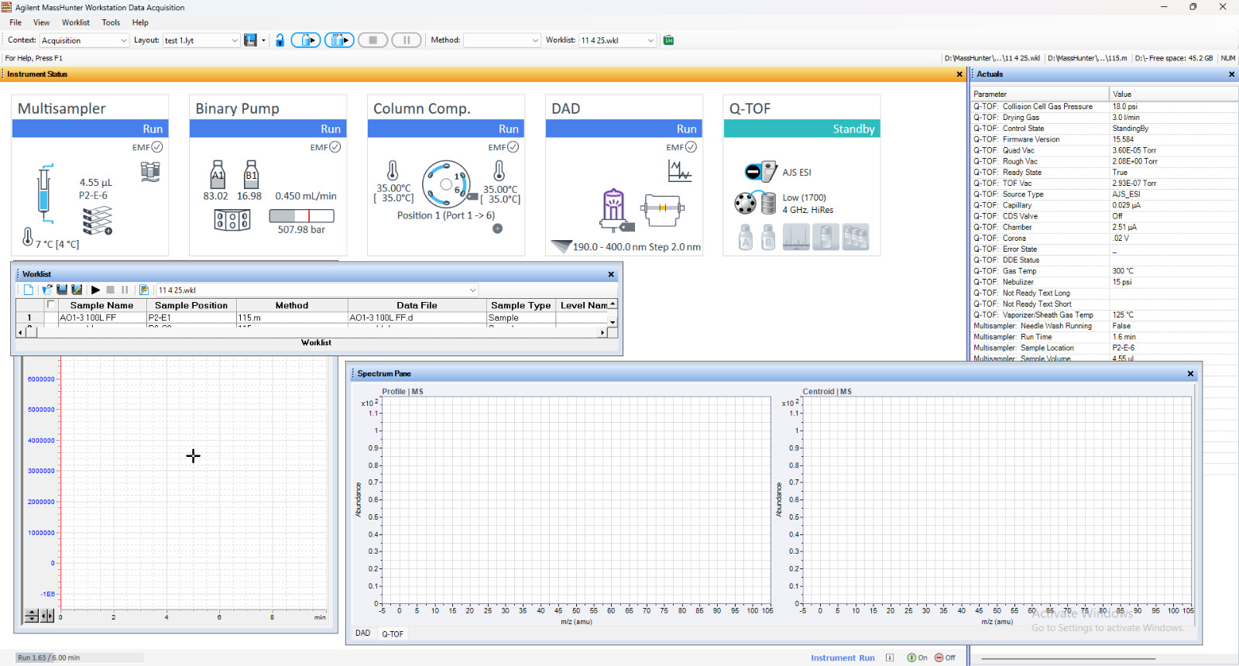Viewport: 1239px width, 666px height.
Task: Click the right column thermometer icon
Action: 499,170
